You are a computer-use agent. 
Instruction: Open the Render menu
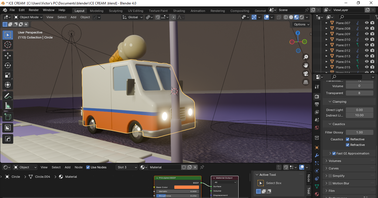click(34, 10)
